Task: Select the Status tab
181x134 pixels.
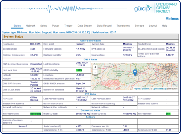Action: pyautogui.click(x=17, y=26)
